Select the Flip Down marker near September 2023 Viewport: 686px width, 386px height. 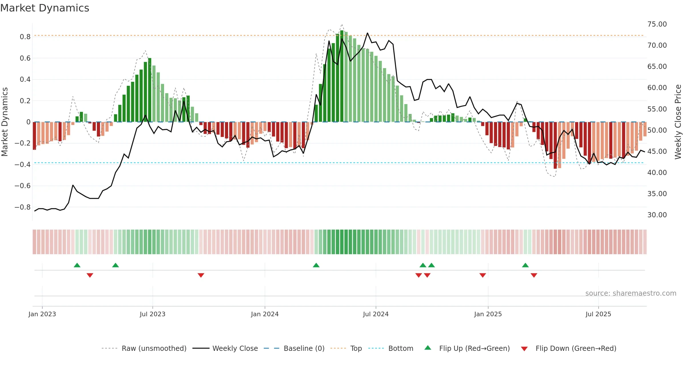point(201,275)
